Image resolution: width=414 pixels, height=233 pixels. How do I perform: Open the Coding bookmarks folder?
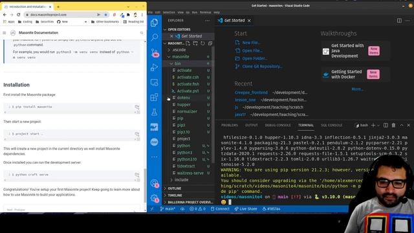pyautogui.click(x=25, y=21)
